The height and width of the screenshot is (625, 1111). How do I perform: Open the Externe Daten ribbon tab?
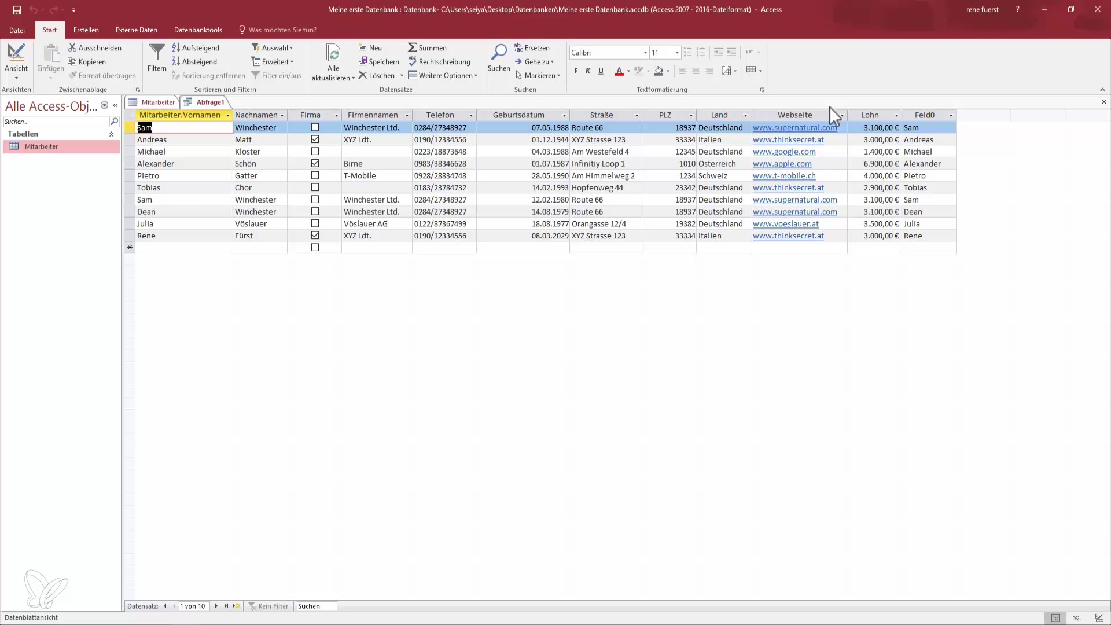[x=136, y=30]
